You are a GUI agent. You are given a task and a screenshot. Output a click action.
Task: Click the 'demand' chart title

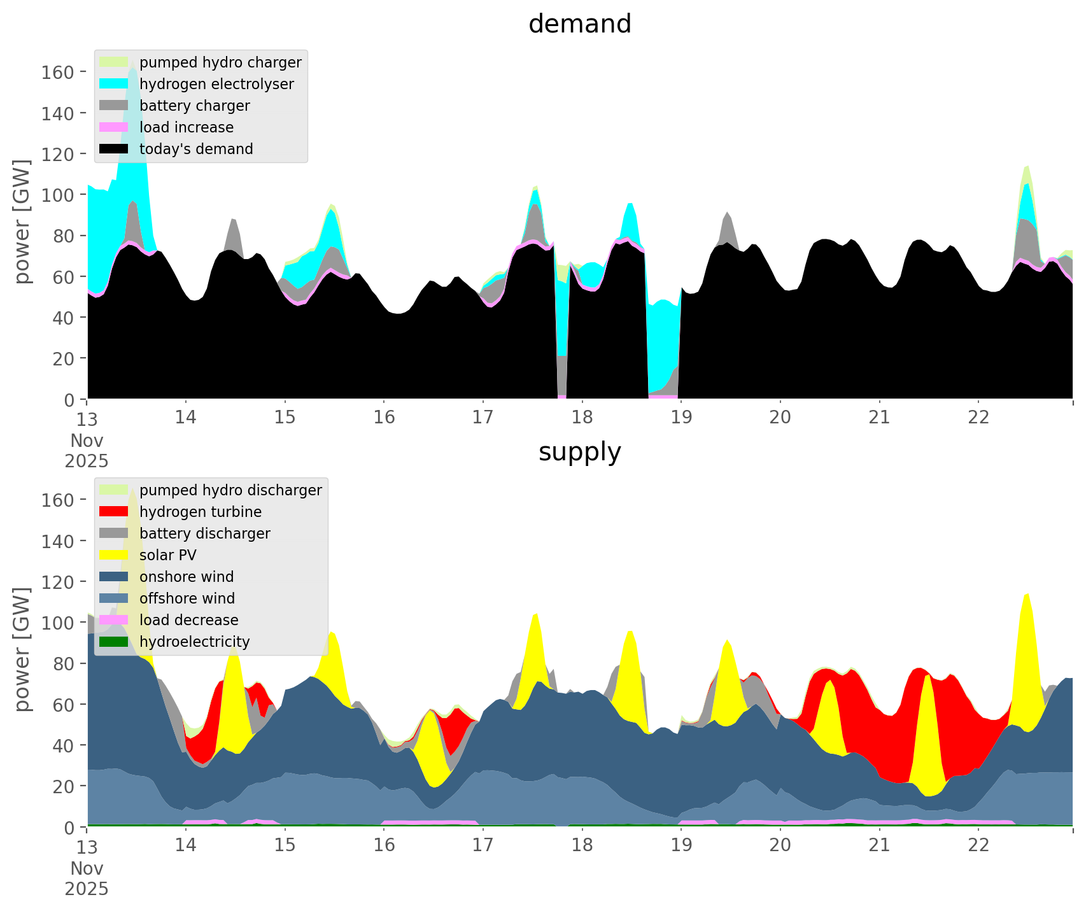(x=579, y=24)
